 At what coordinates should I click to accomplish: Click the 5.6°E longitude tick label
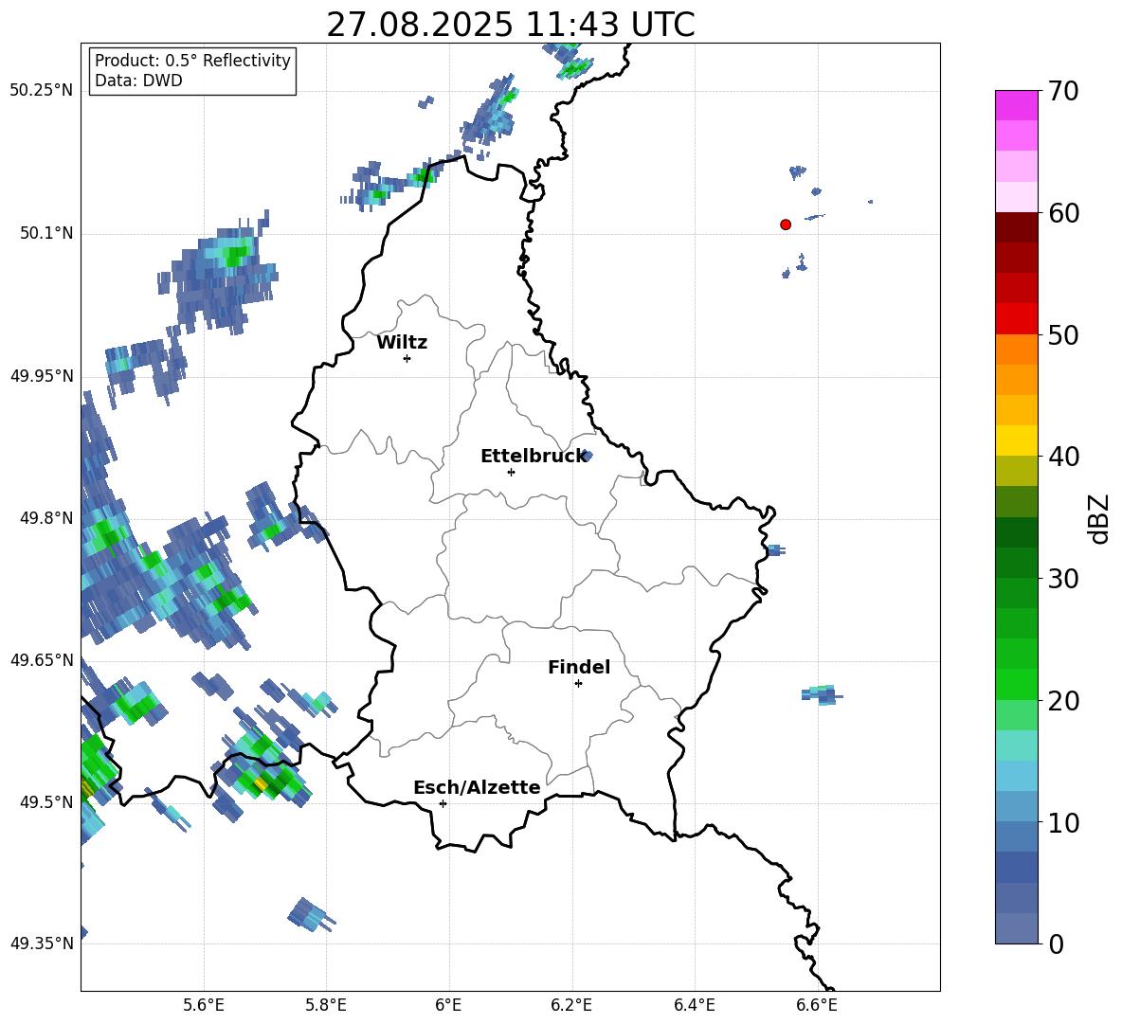204,1004
